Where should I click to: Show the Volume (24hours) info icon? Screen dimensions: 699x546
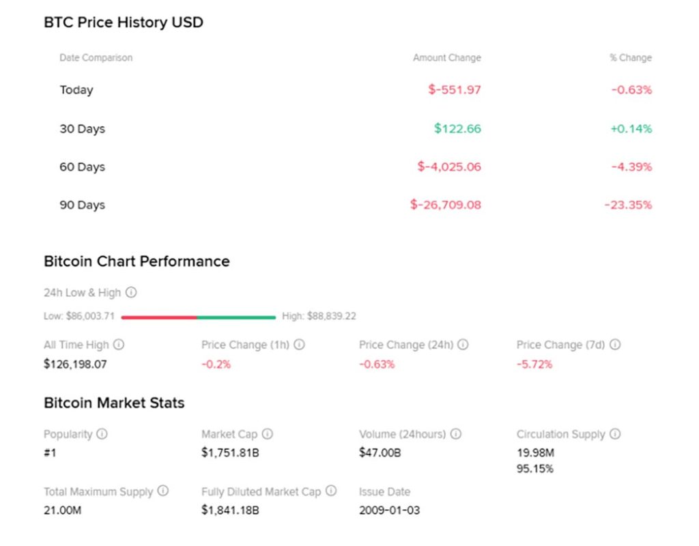(x=456, y=434)
